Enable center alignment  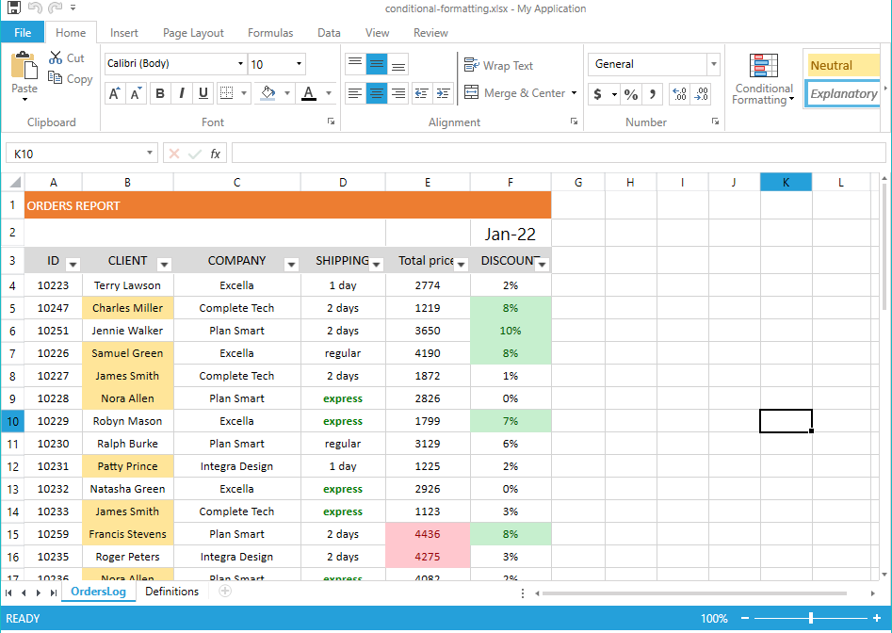pyautogui.click(x=377, y=94)
